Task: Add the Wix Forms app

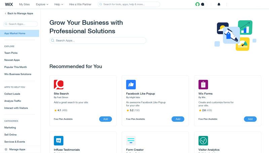Action: point(250,119)
